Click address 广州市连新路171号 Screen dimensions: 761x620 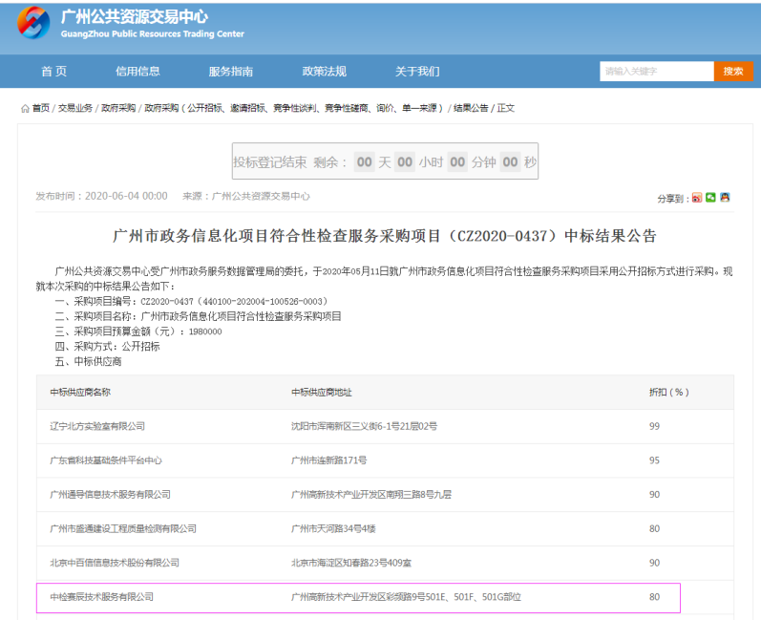point(329,460)
